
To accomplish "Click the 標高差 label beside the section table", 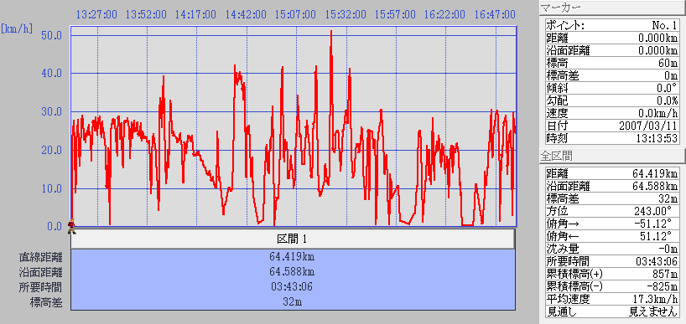I will [x=45, y=302].
